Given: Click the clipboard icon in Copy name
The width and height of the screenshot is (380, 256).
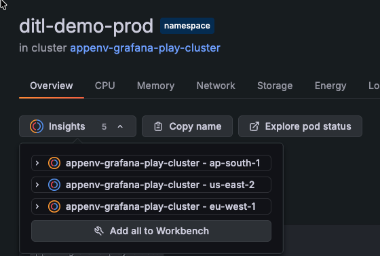Looking at the screenshot, I should pyautogui.click(x=158, y=126).
